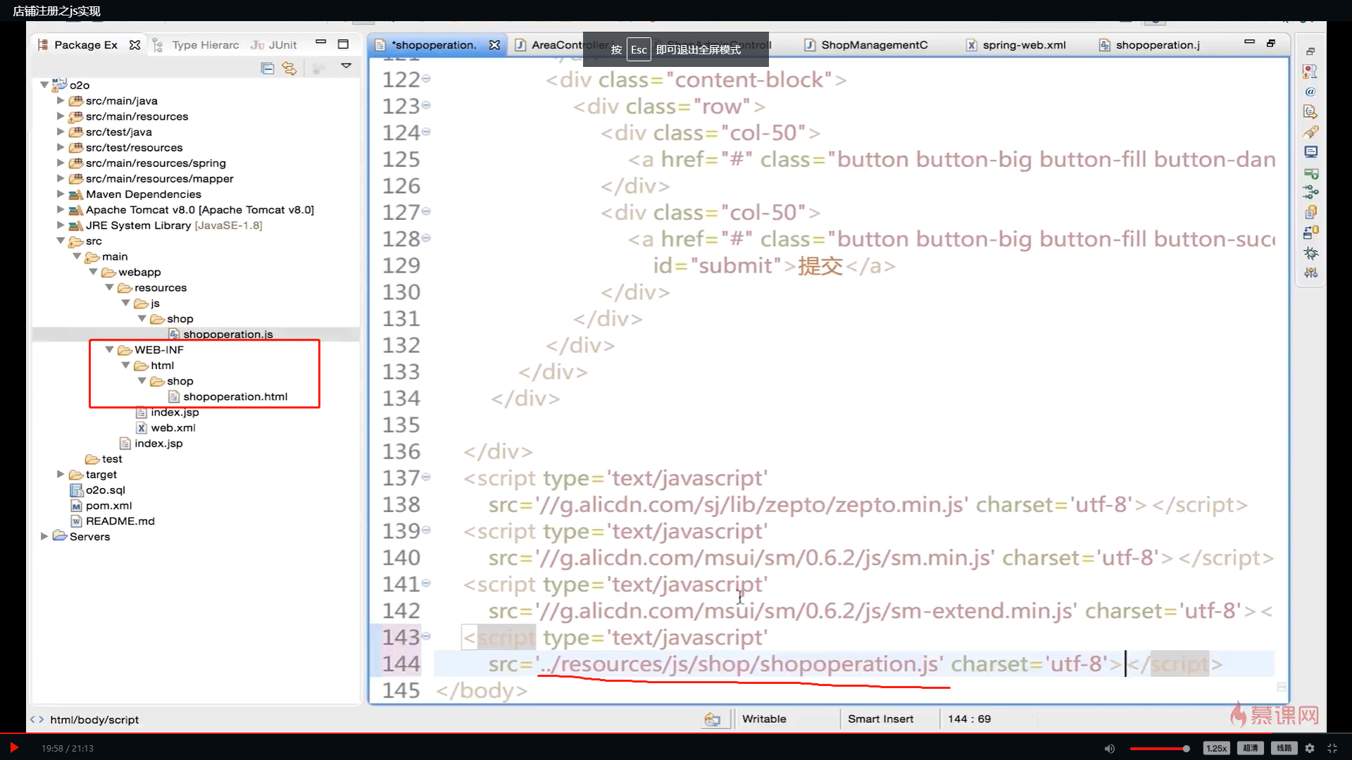Close the Package Ex view with X
1352x760 pixels.
134,45
